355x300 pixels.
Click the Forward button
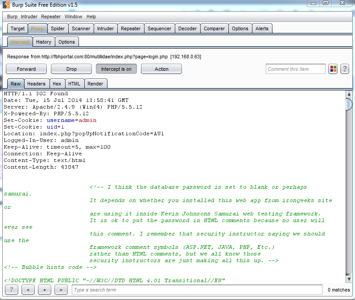(x=26, y=69)
